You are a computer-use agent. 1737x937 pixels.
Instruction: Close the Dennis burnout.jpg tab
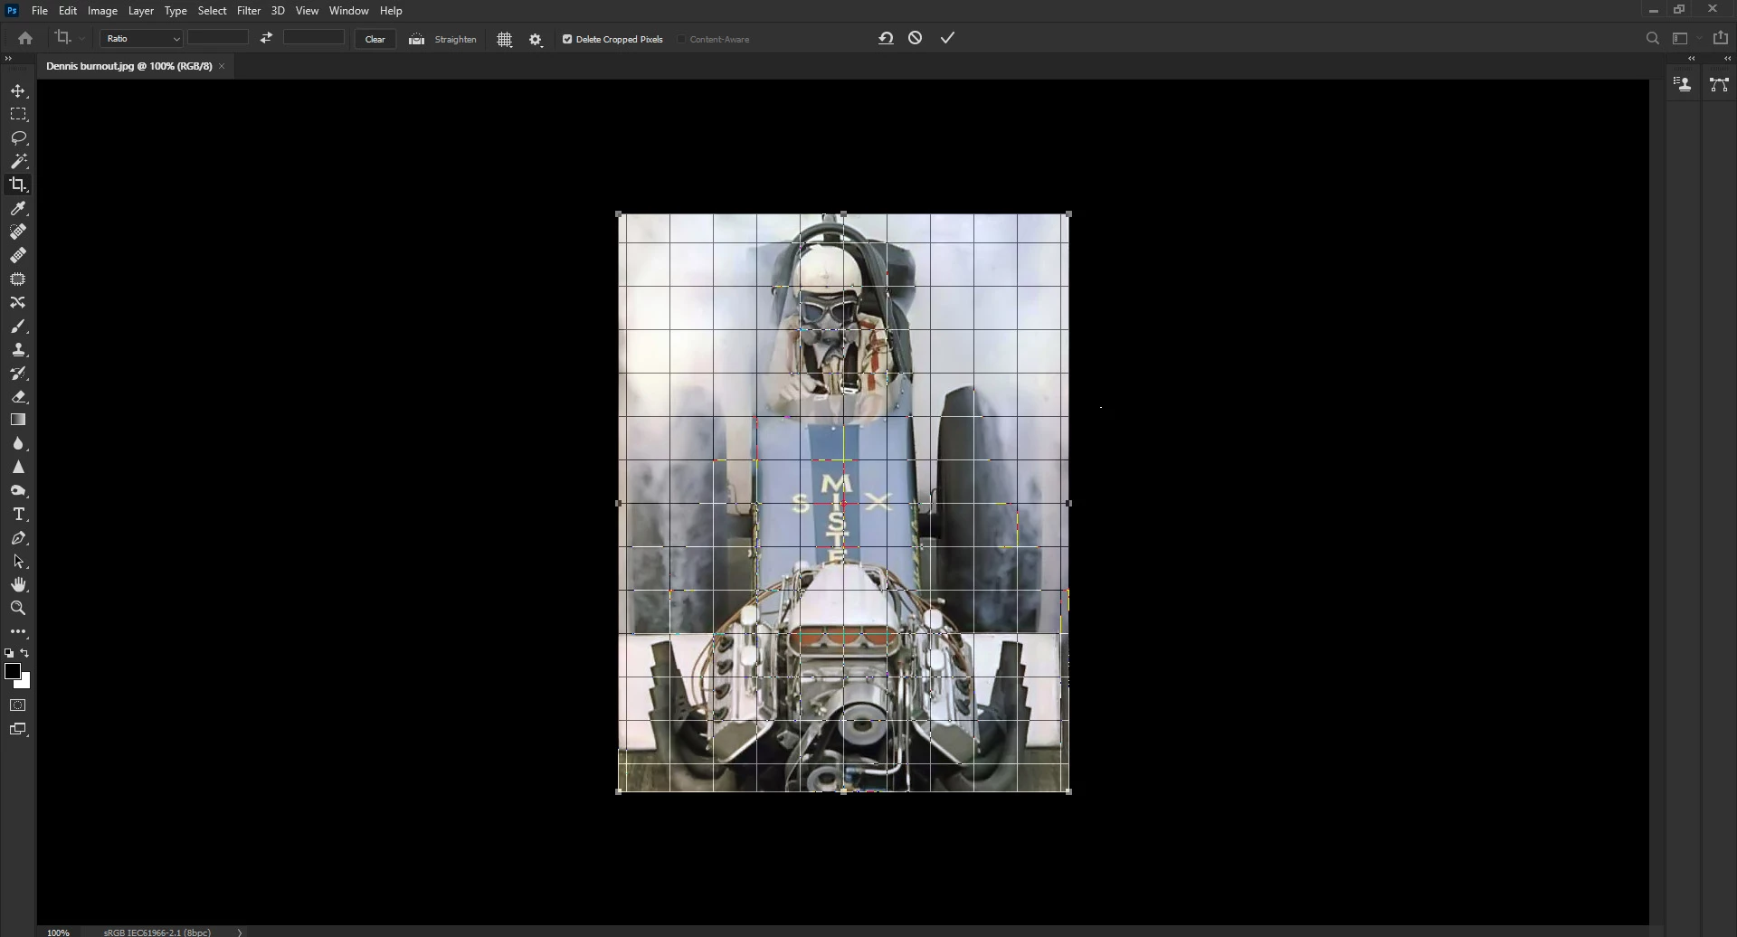coord(222,66)
